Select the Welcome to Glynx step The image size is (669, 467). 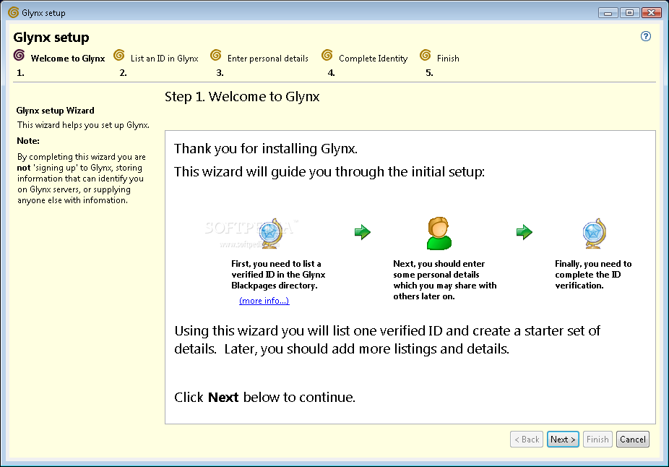[x=68, y=59]
